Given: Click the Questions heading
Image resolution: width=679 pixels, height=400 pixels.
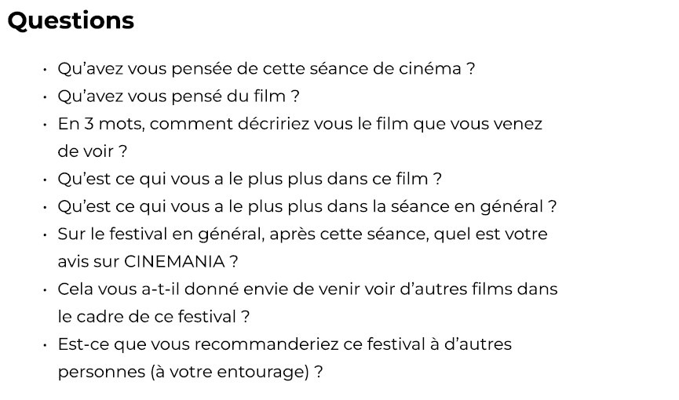Looking at the screenshot, I should 71,21.
